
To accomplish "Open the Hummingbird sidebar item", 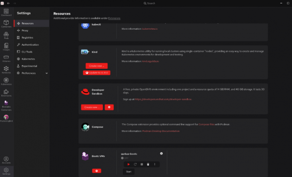I will click(x=6, y=118).
